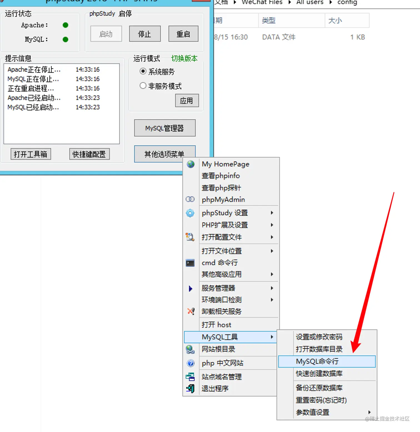This screenshot has height=432, width=420.
Task: Click the disabled 启动 button
Action: point(106,34)
